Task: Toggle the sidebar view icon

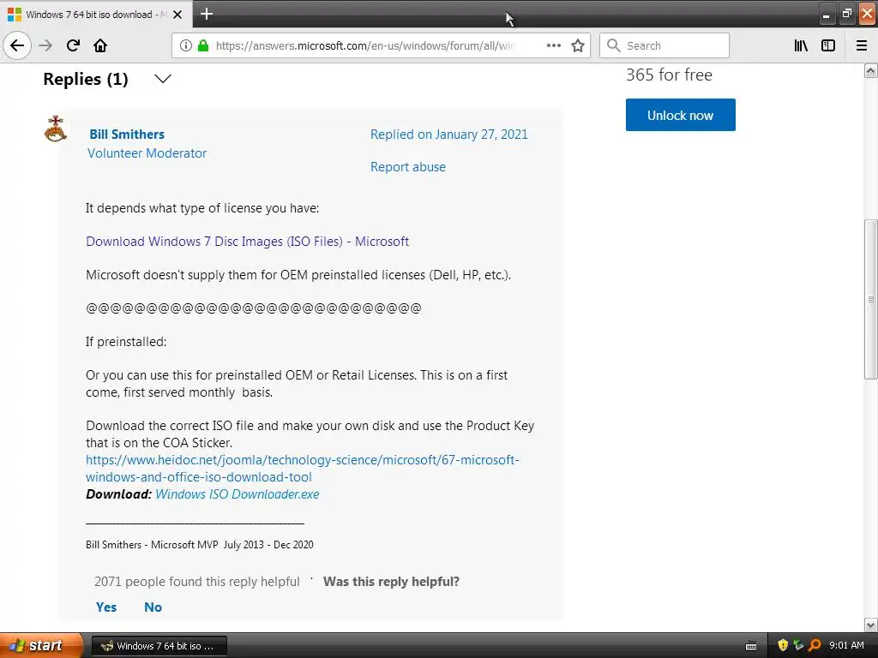Action: coord(828,45)
